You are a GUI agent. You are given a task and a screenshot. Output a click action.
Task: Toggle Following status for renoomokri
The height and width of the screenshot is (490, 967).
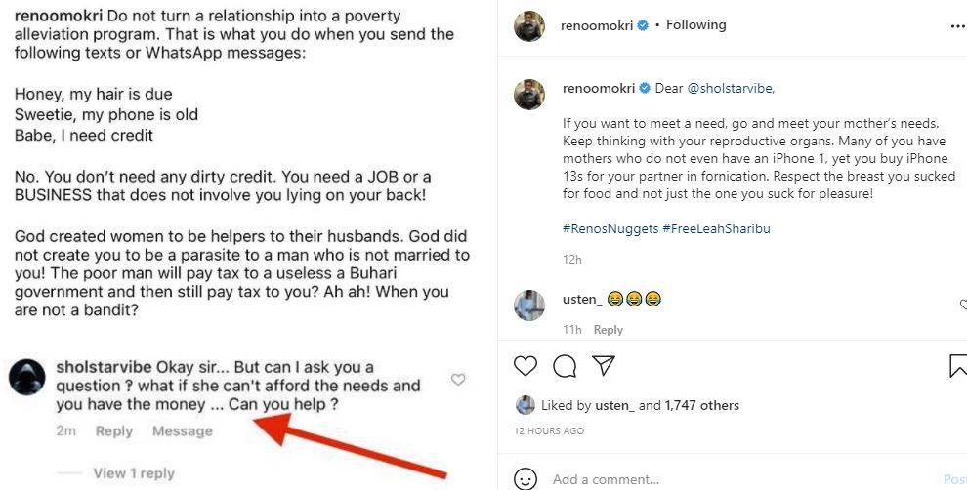point(695,25)
